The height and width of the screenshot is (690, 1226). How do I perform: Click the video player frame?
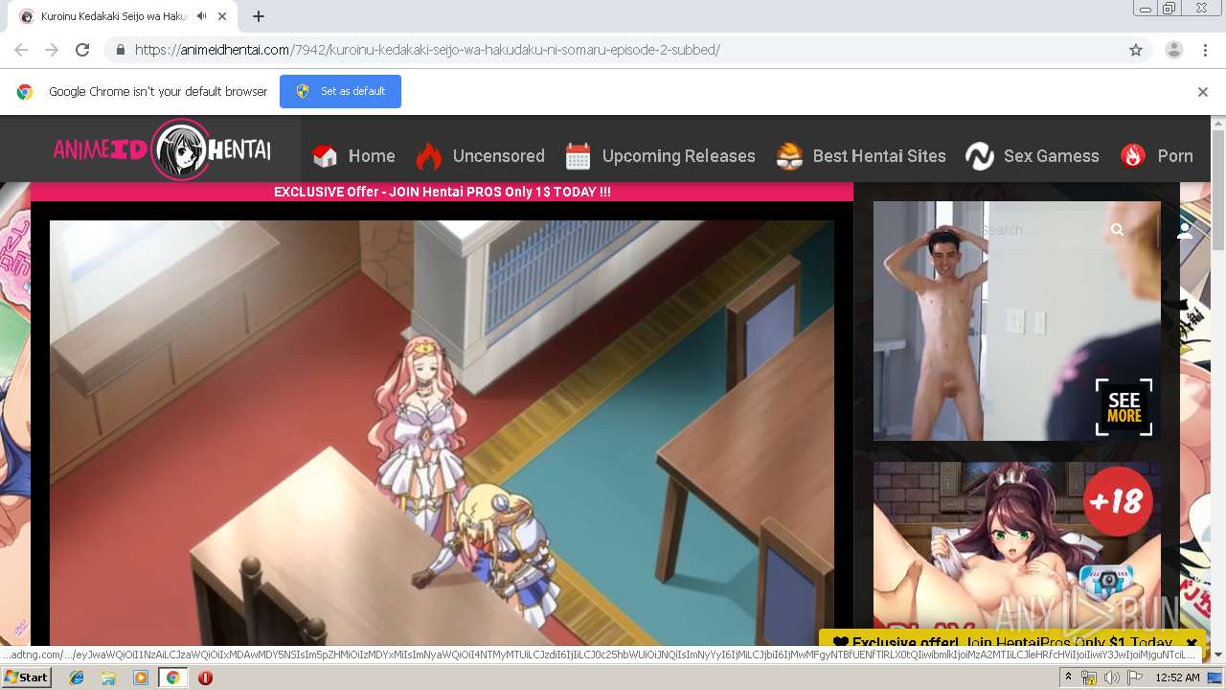pos(442,432)
